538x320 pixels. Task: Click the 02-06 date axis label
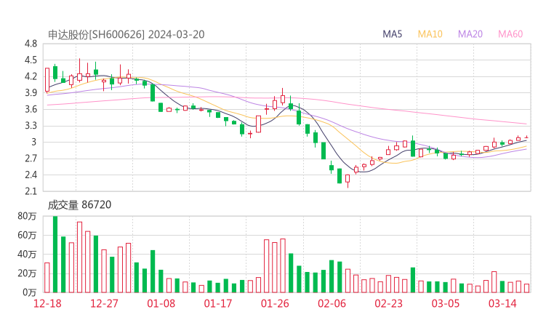(x=332, y=303)
